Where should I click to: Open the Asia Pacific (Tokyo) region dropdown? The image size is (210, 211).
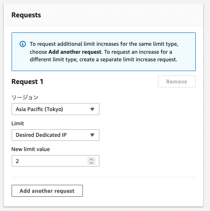point(55,109)
